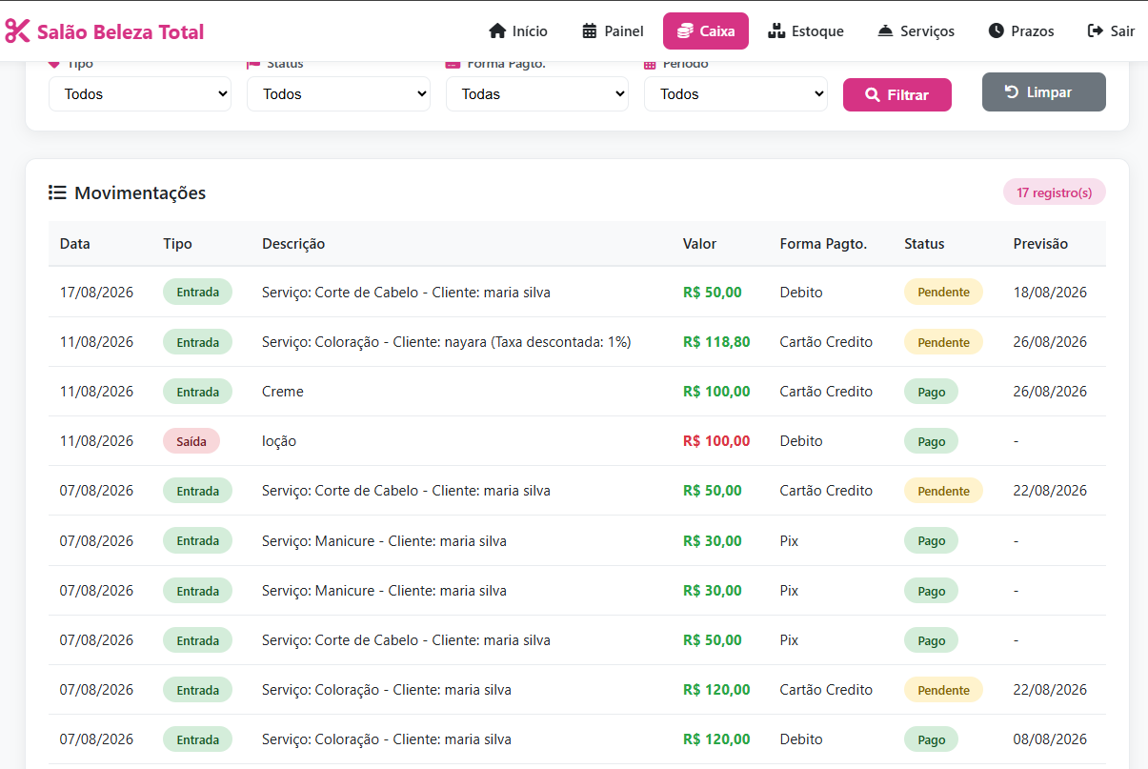Open the Forma Pagto. filter dropdown

537,94
